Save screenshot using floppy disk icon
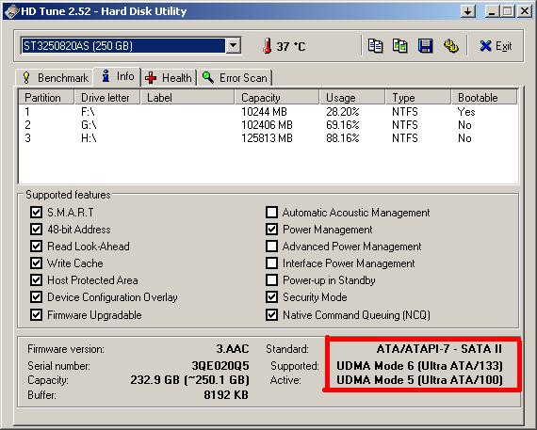The width and height of the screenshot is (537, 430). pos(425,46)
